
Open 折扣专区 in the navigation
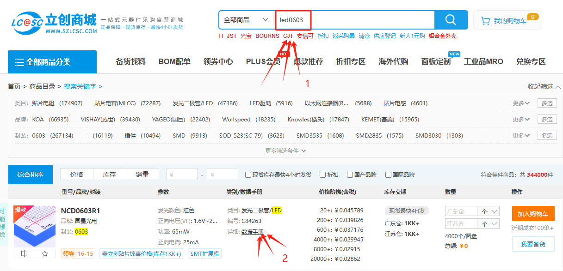(351, 62)
